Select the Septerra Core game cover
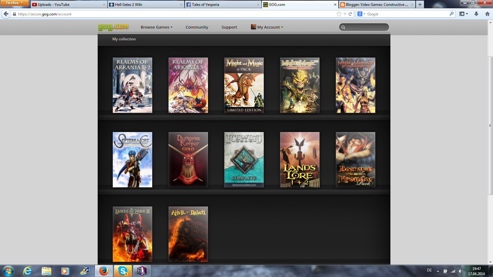The width and height of the screenshot is (493, 277). (x=132, y=160)
